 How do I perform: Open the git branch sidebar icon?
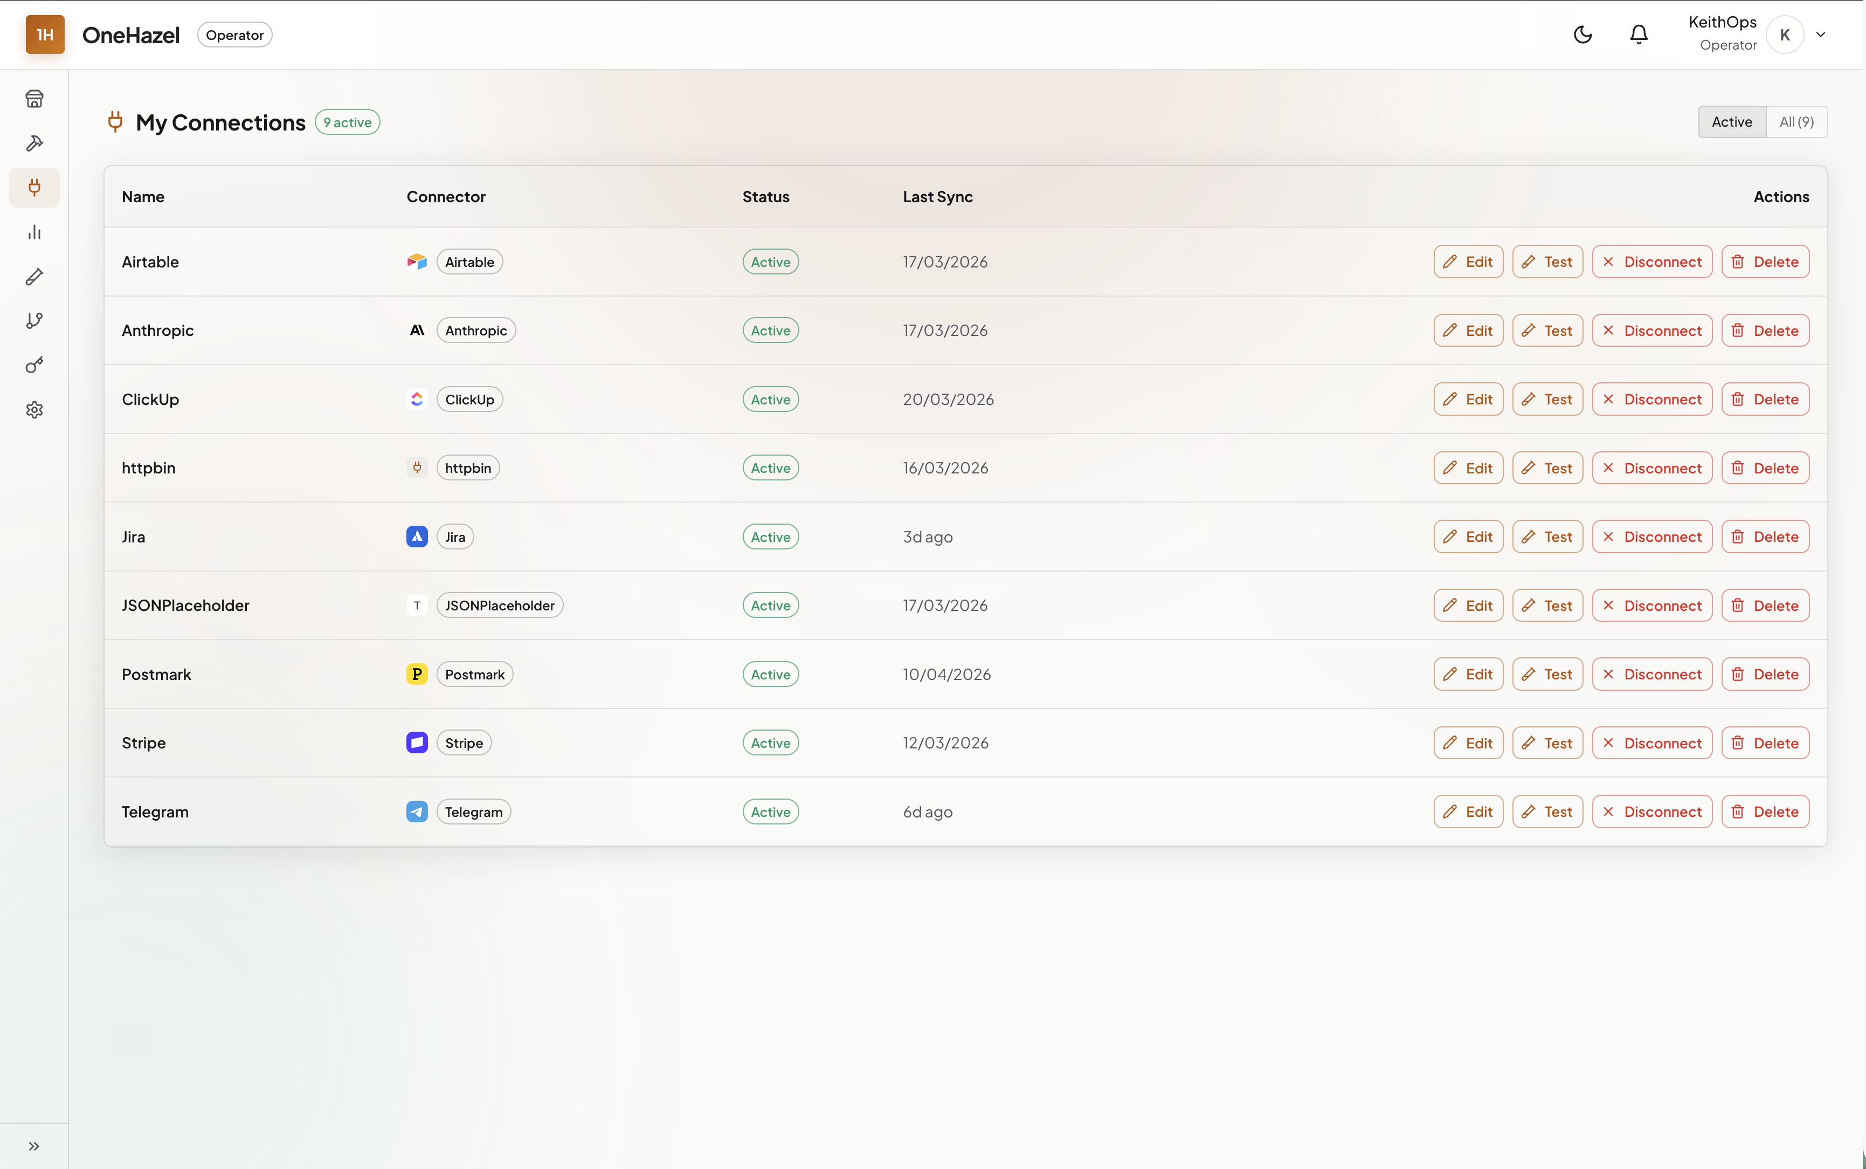click(34, 321)
